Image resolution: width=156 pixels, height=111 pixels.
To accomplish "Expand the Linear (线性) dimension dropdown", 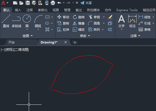I will (153, 17).
